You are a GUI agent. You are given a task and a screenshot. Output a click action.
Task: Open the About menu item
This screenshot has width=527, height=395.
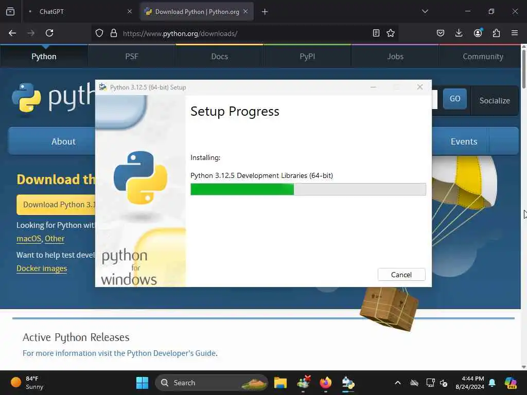tap(52, 141)
